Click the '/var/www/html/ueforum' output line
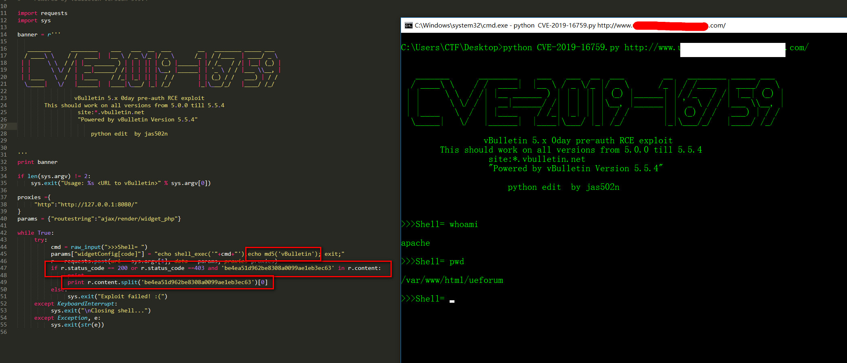 (452, 280)
